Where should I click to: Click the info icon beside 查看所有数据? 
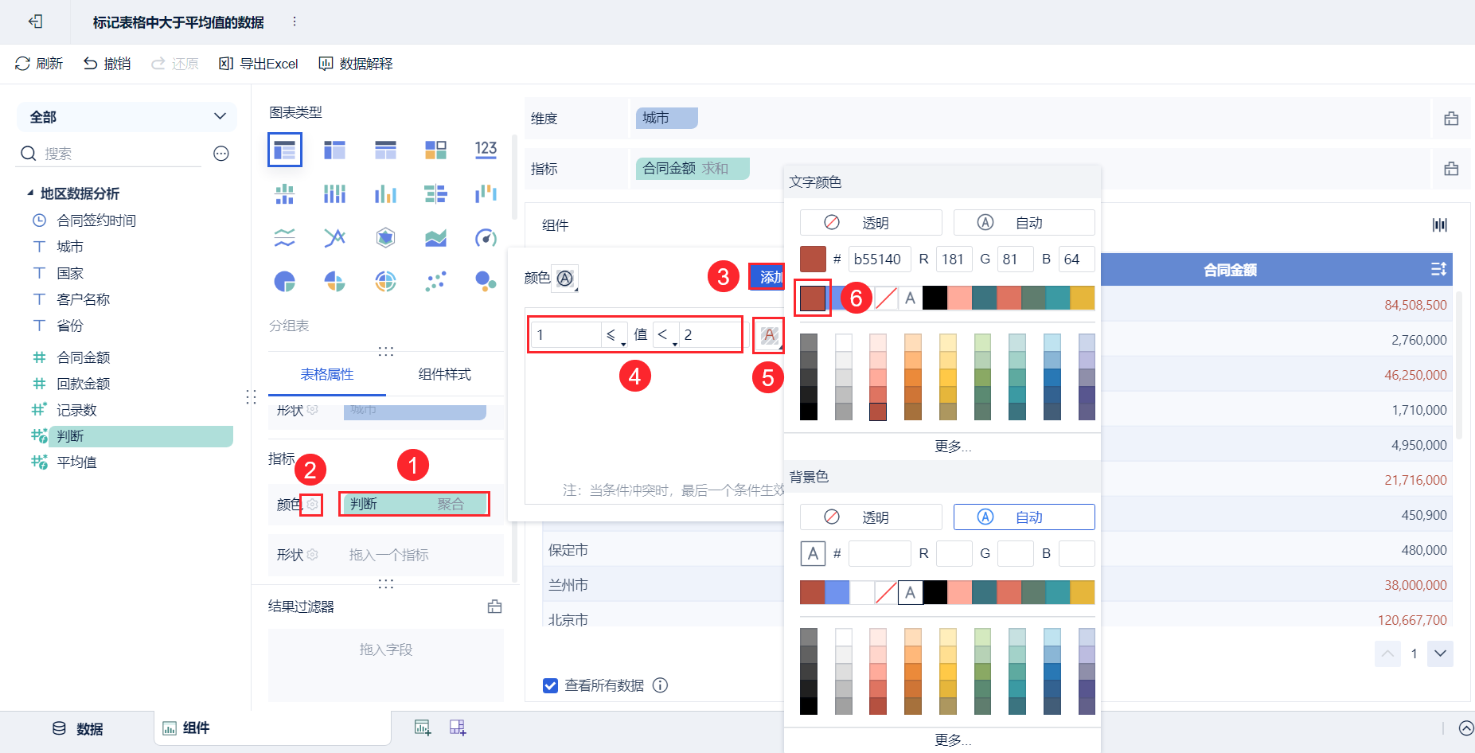tap(660, 685)
